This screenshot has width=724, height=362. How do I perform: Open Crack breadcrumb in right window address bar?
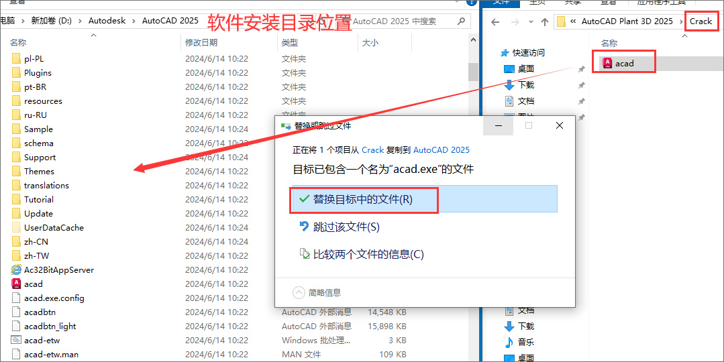(701, 21)
